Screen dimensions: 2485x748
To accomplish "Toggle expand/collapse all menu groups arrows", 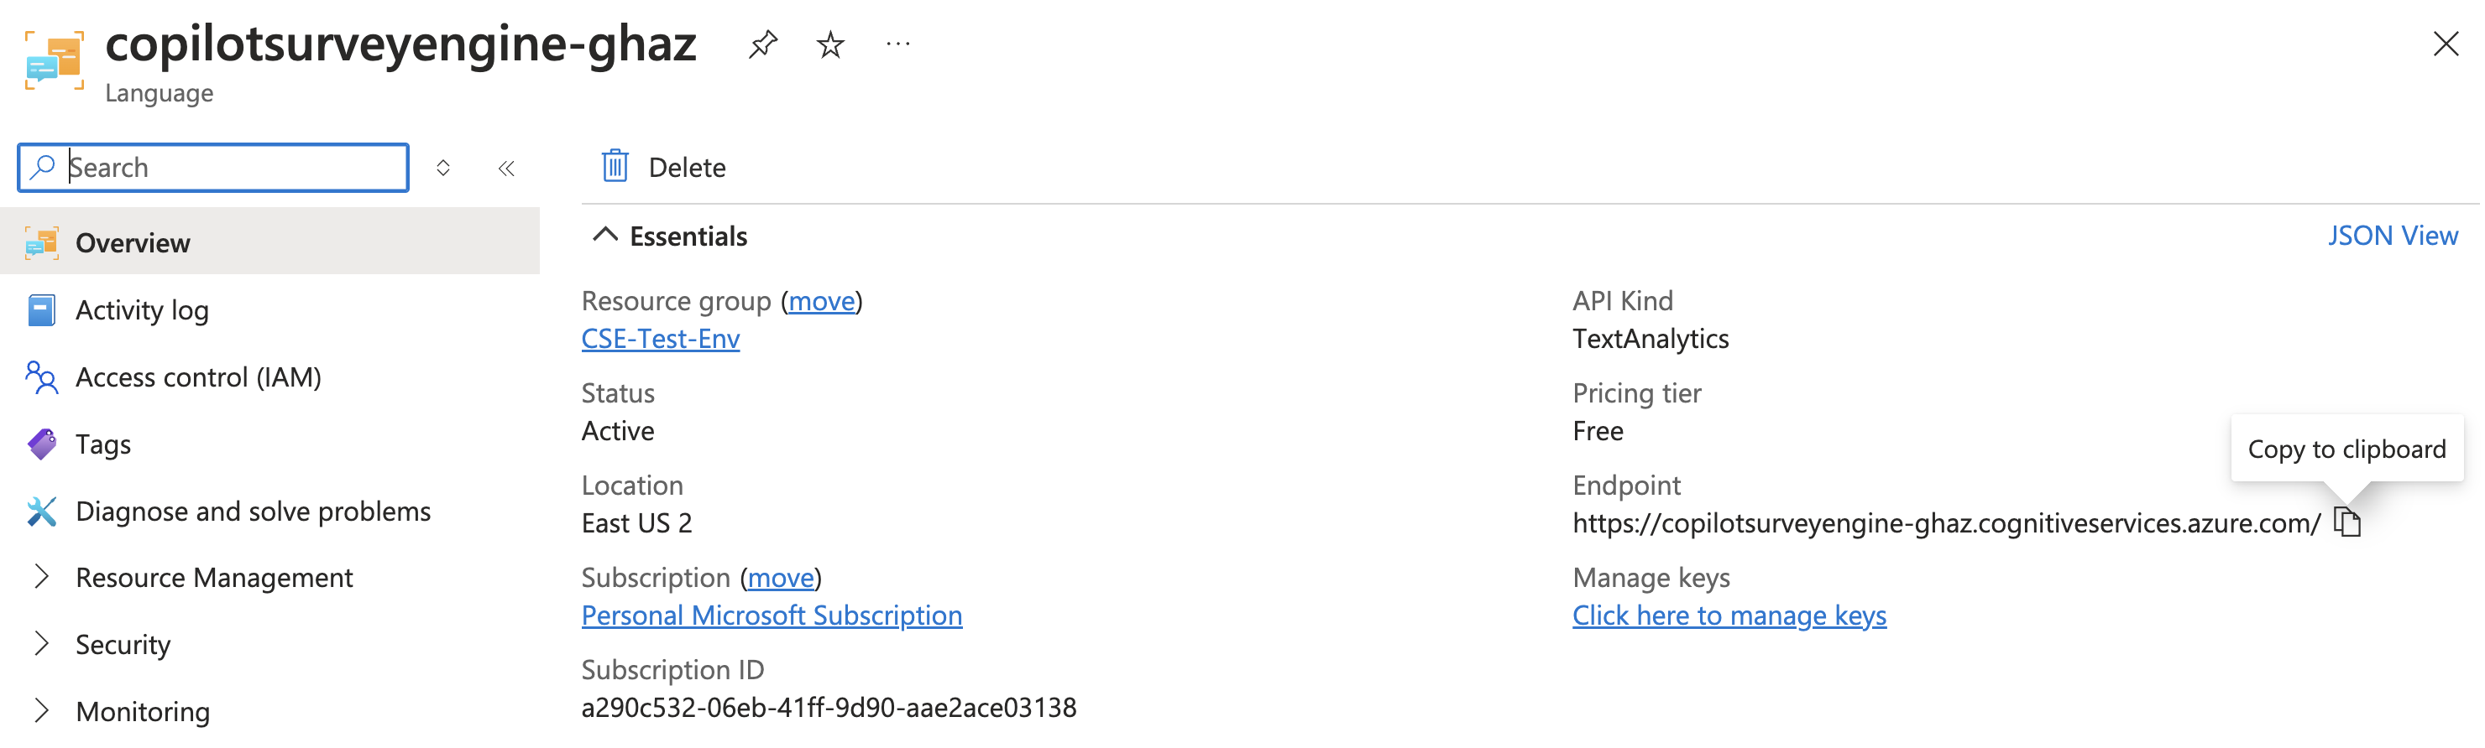I will click(442, 169).
